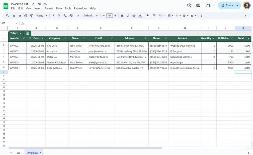Expand the Table1 name dropdown
The height and width of the screenshot is (155, 253).
21,33
